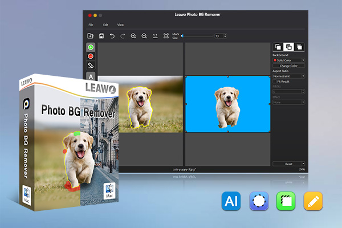Set view to 1:1 actual size
This screenshot has height=228, width=342.
155,36
